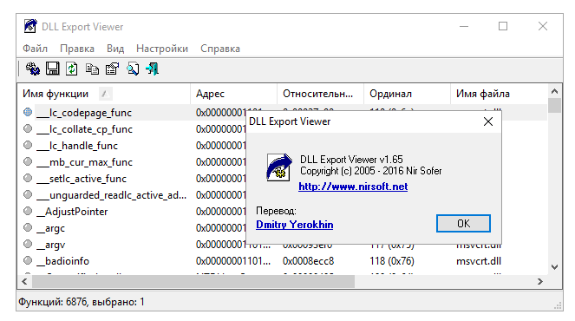The height and width of the screenshot is (321, 575).
Task: Open the Настройки menu
Action: 162,49
